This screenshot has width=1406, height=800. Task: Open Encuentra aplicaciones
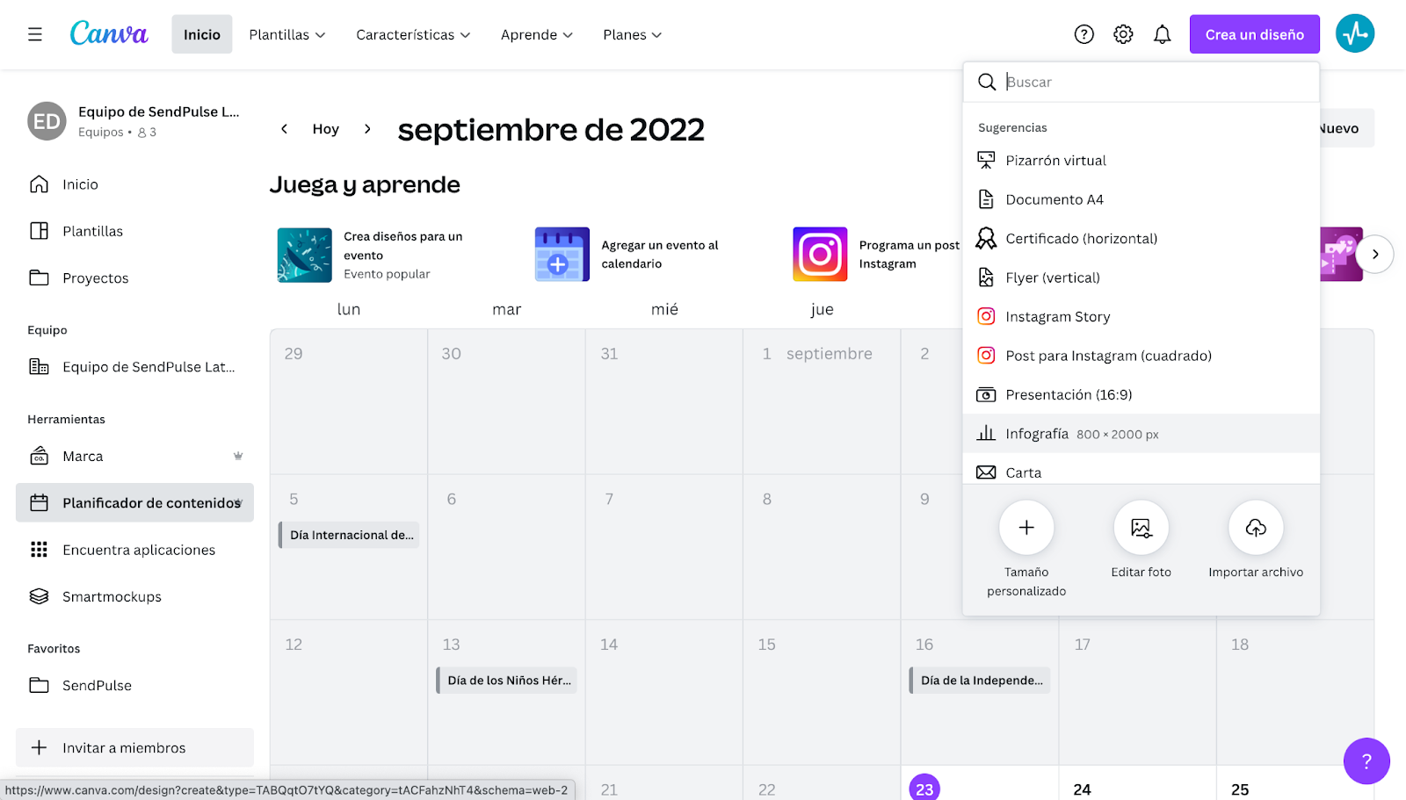pos(134,550)
